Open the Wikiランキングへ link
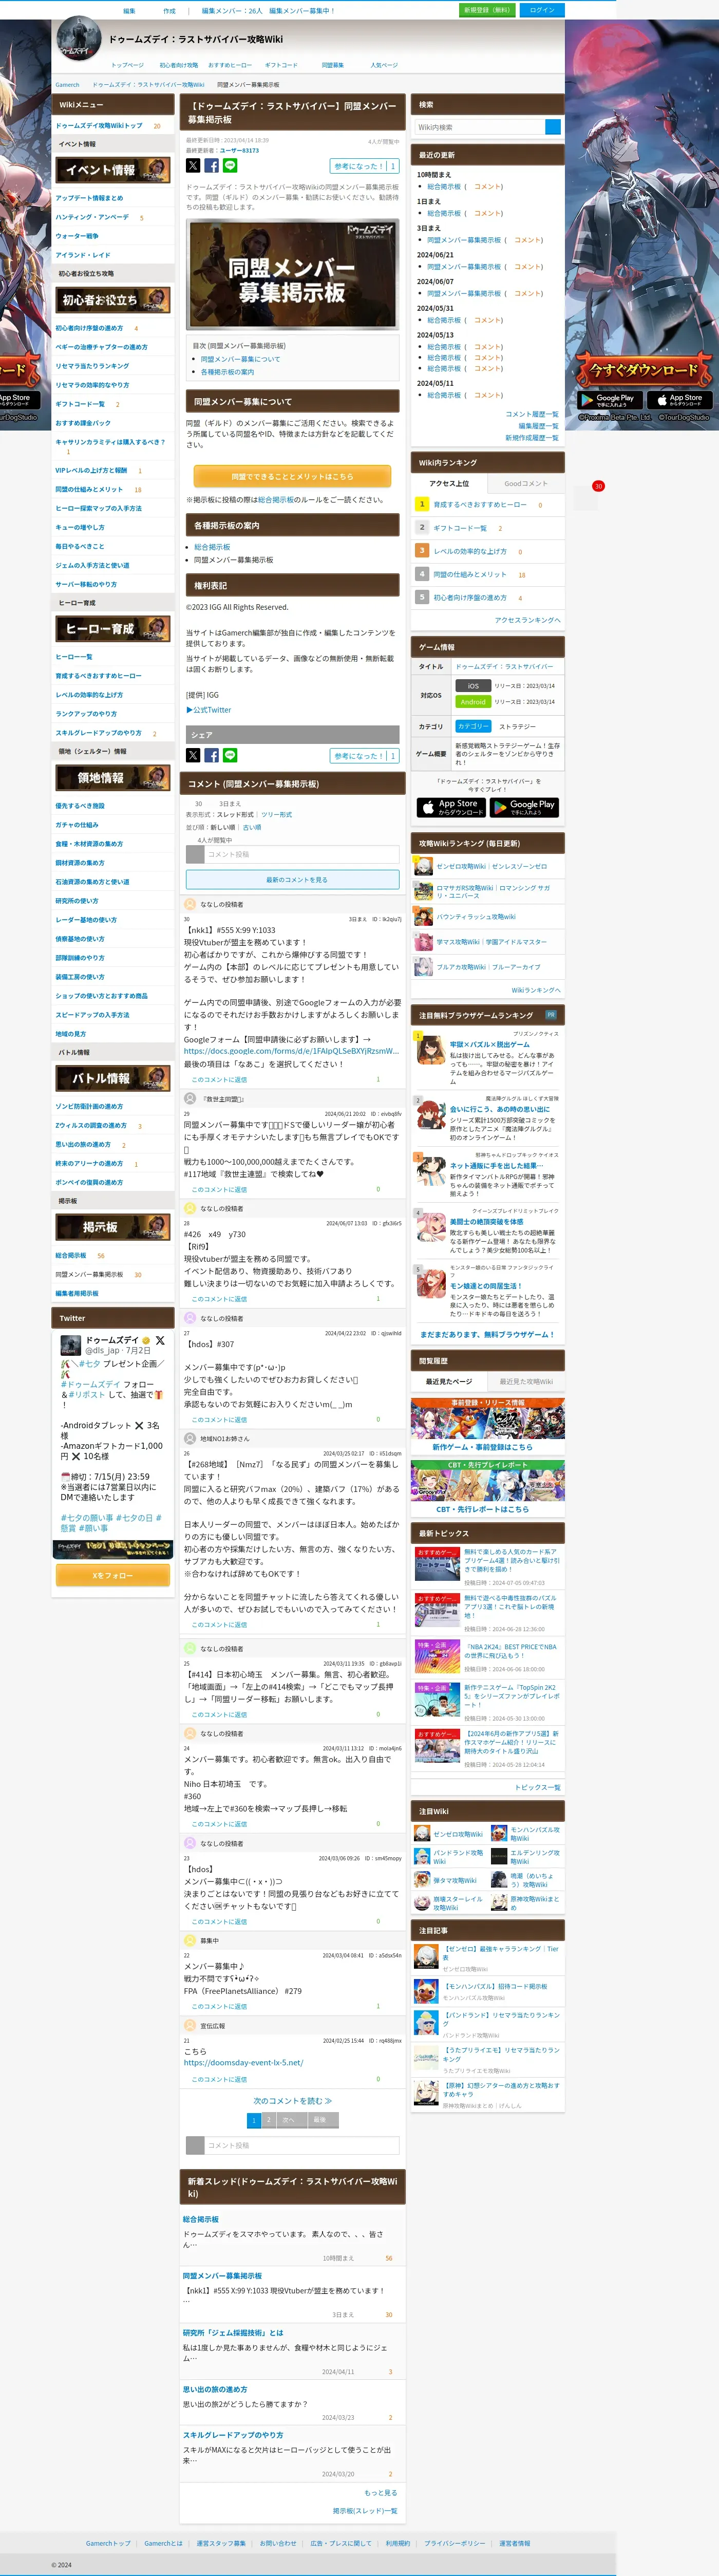The image size is (719, 2576). point(536,990)
